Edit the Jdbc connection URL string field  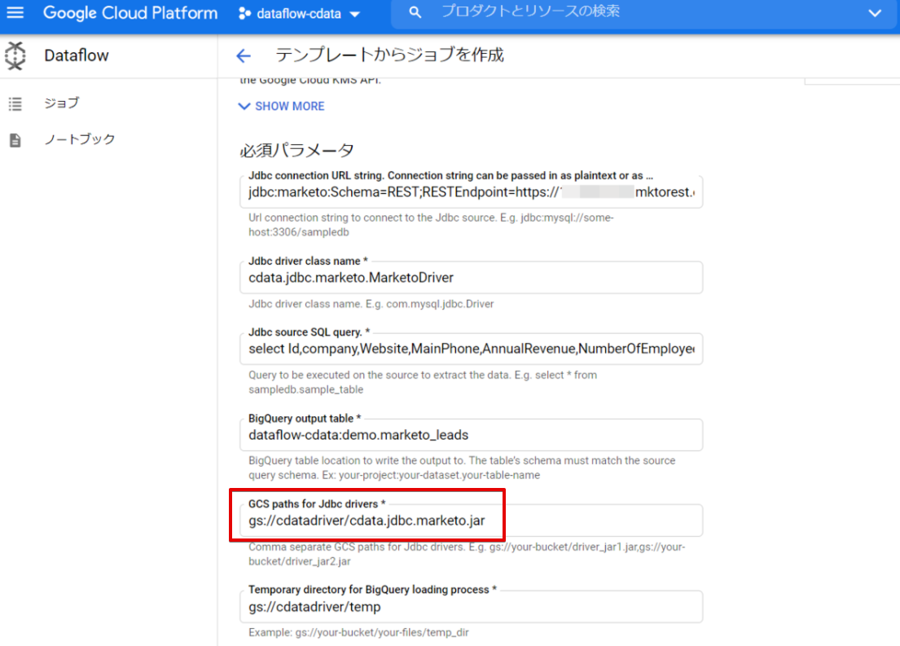pos(472,191)
